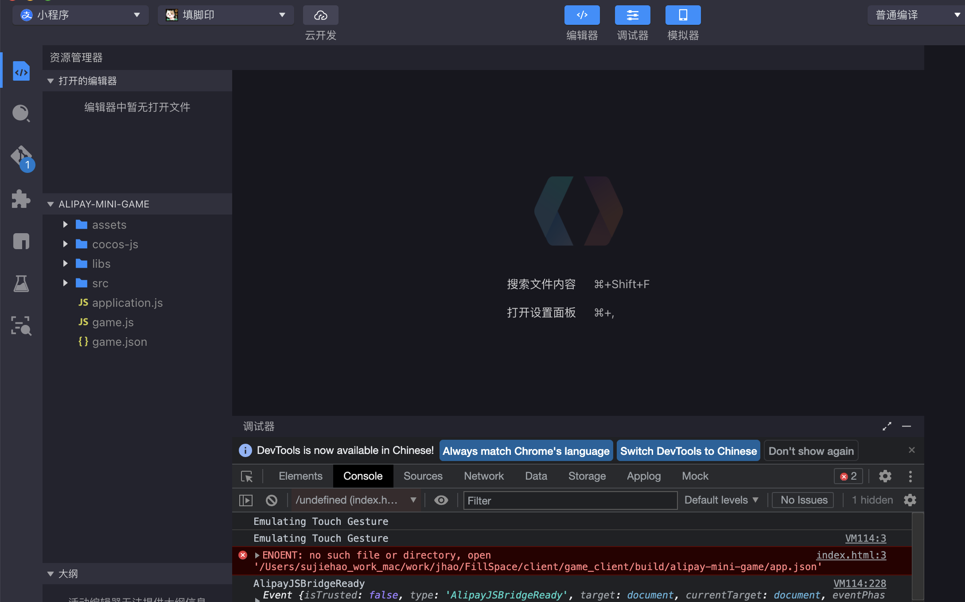Click Switch DevTools to Chinese button
Viewport: 965px width, 602px height.
click(688, 451)
